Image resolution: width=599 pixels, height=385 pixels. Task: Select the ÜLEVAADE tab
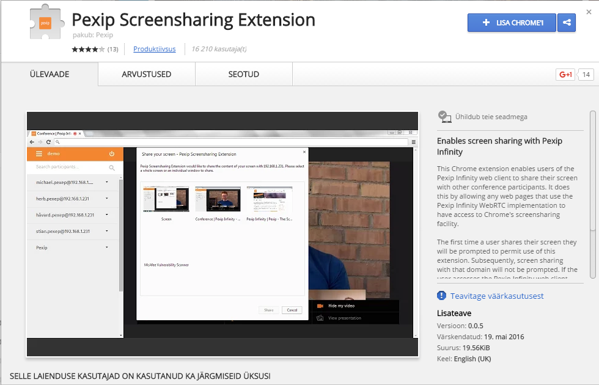coord(50,75)
